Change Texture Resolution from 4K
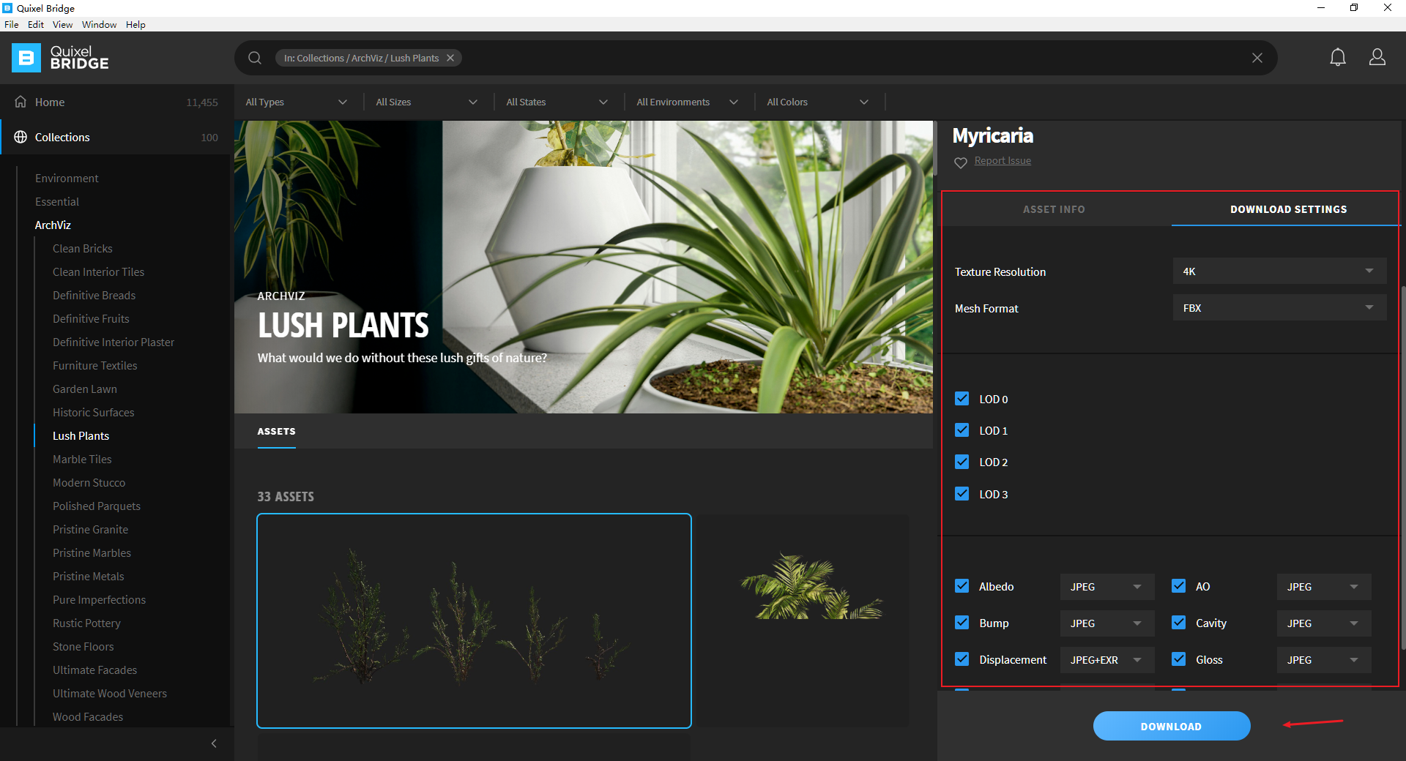 (x=1279, y=271)
